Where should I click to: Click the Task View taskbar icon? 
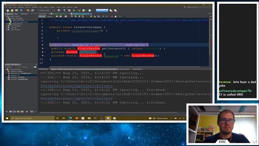click(x=64, y=118)
